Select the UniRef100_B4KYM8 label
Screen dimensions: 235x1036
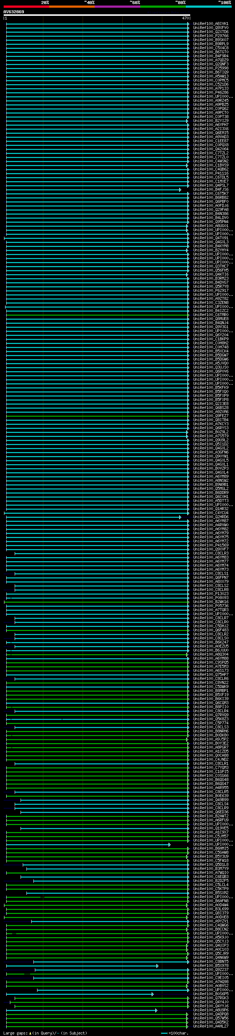click(210, 246)
